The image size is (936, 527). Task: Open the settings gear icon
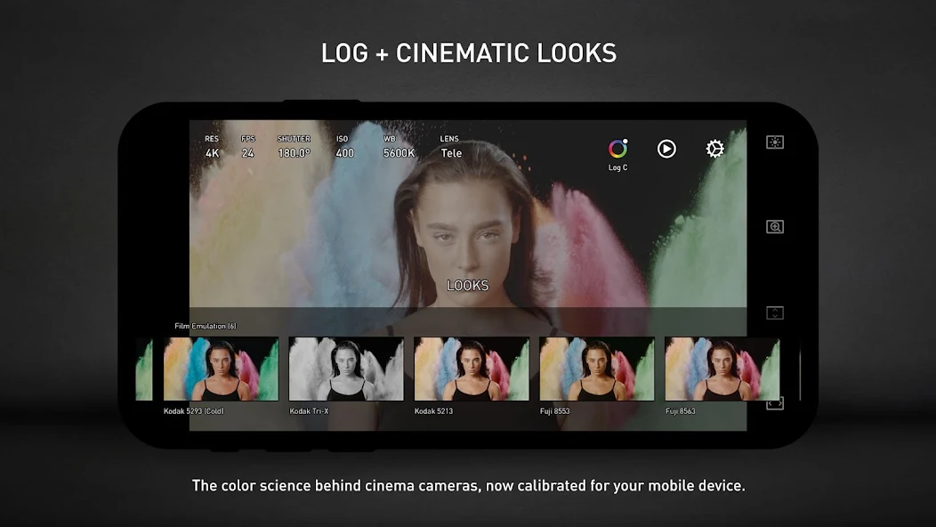coord(714,150)
